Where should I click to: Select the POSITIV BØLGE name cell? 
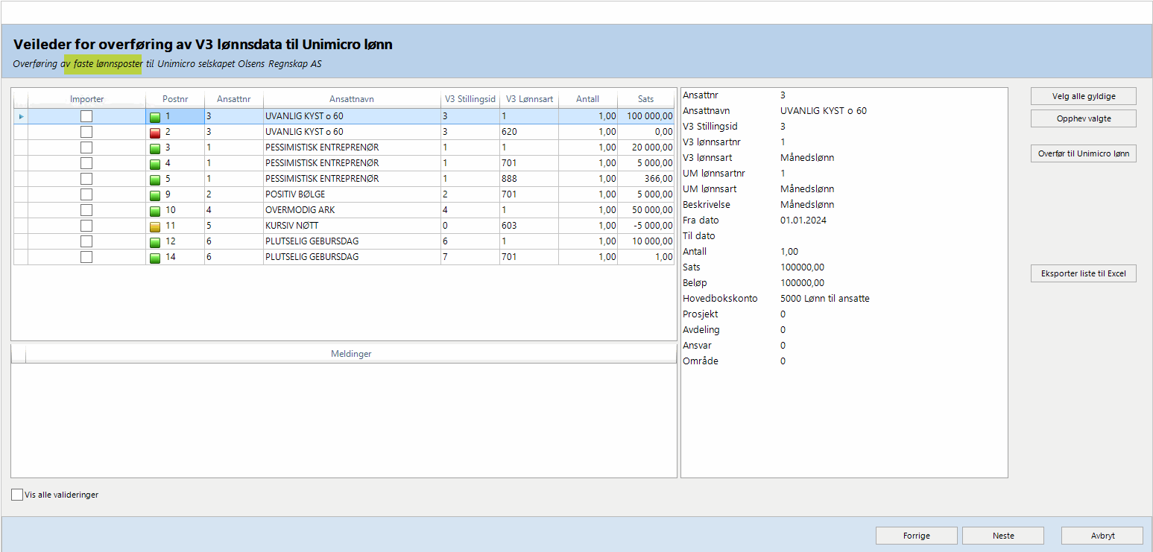[x=351, y=194]
